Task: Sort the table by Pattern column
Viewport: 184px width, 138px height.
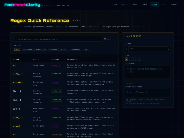Action: [x=17, y=60]
